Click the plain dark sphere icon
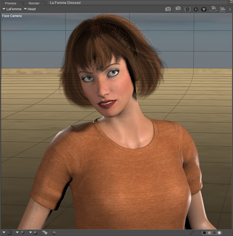 (x=196, y=9)
